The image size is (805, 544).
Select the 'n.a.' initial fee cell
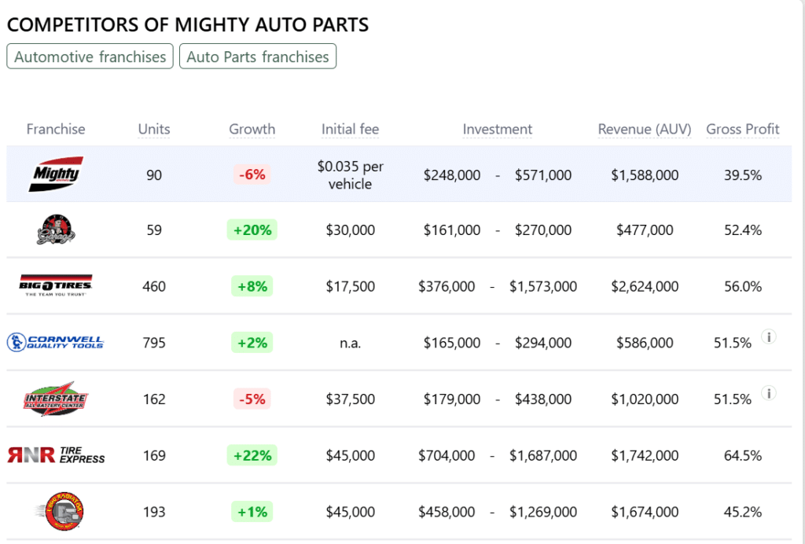(x=350, y=343)
